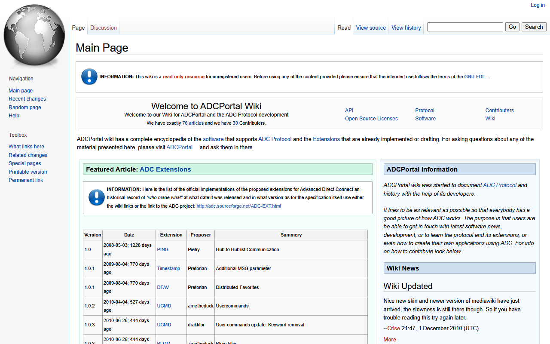This screenshot has width=550, height=344.
Task: Open the Timestamp extension link
Action: click(168, 268)
